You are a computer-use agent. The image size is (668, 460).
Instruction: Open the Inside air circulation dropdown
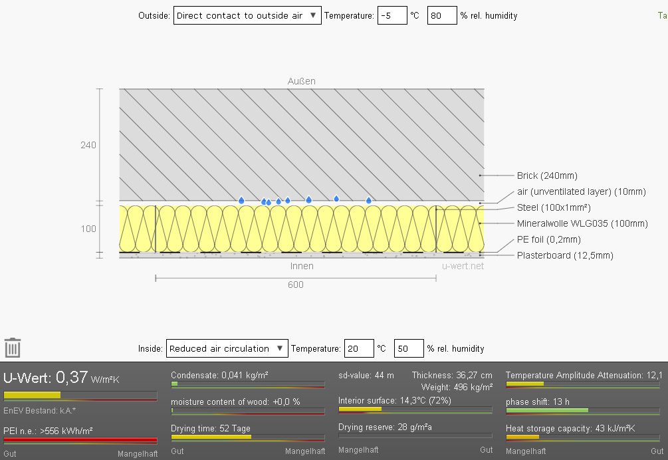(227, 348)
